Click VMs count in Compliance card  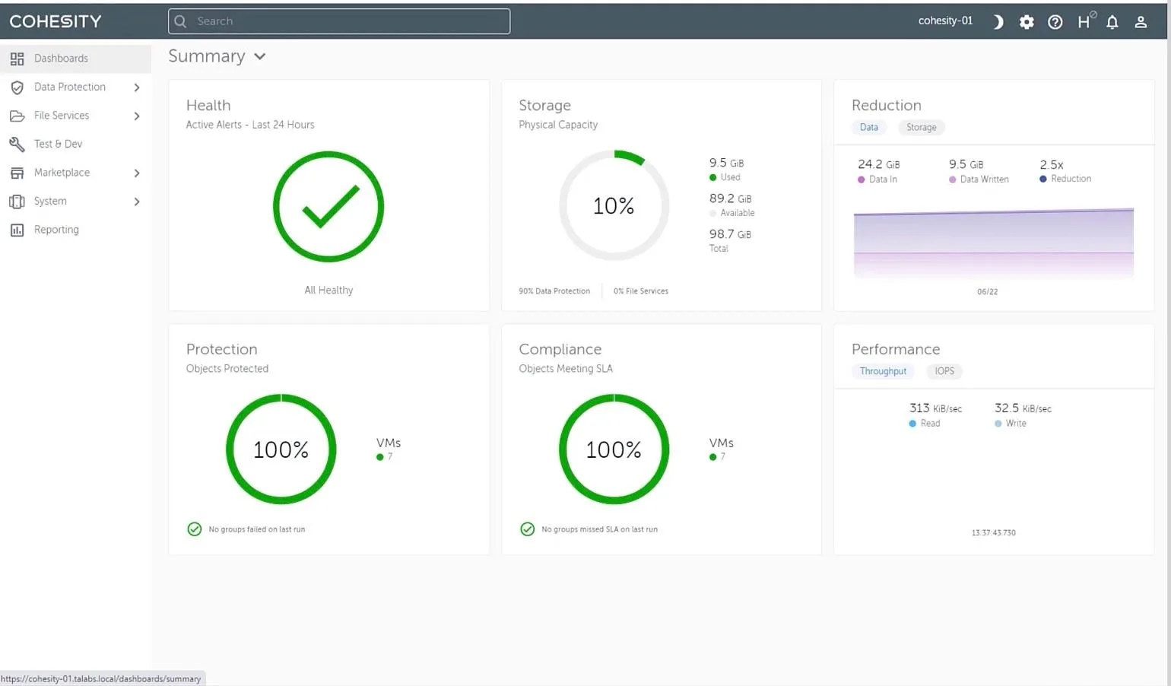[721, 449]
